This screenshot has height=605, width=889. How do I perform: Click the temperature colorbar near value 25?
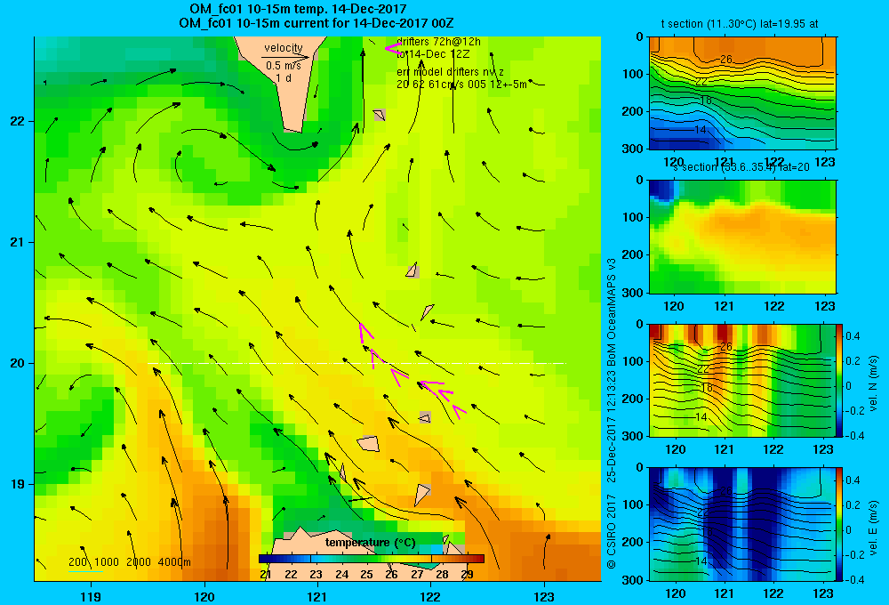pyautogui.click(x=366, y=559)
